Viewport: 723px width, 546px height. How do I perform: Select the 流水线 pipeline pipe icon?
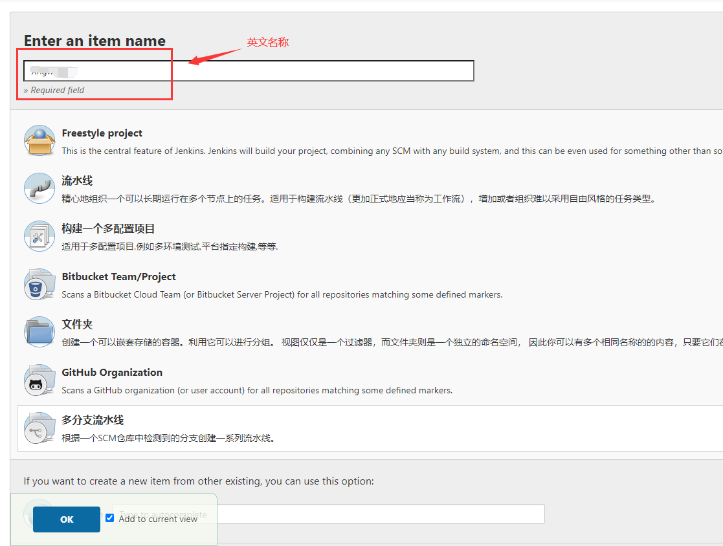[x=39, y=188]
